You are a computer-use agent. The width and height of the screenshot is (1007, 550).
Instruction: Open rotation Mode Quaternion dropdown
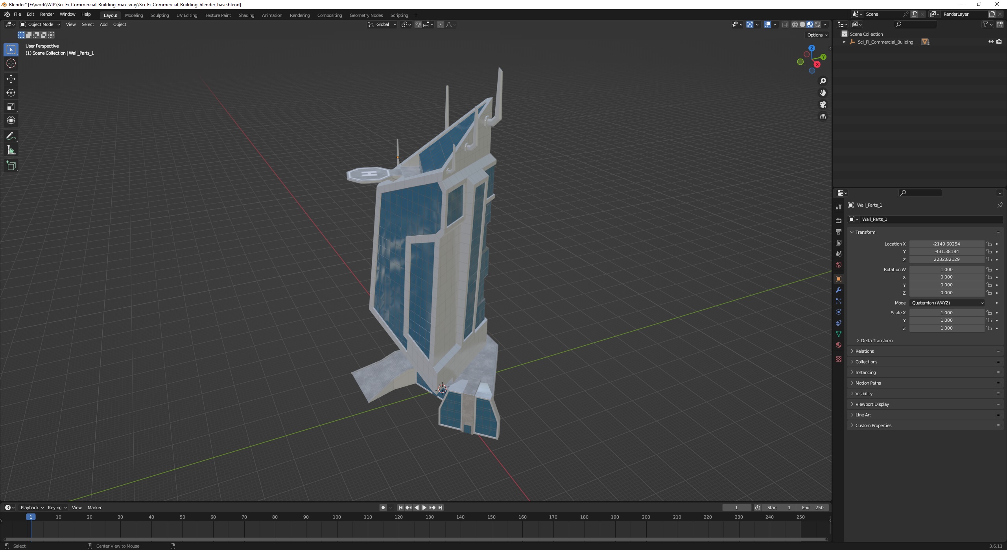tap(947, 303)
